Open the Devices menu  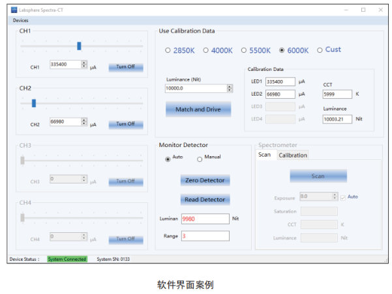tap(21, 20)
